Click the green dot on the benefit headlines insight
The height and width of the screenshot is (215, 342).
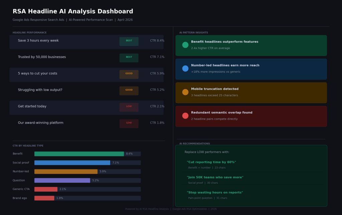click(x=185, y=44)
